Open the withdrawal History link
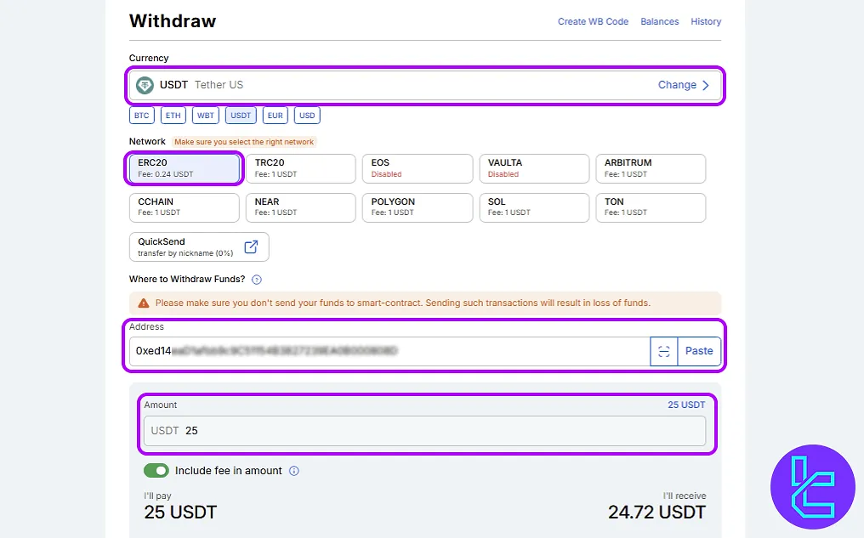This screenshot has height=538, width=864. click(706, 21)
